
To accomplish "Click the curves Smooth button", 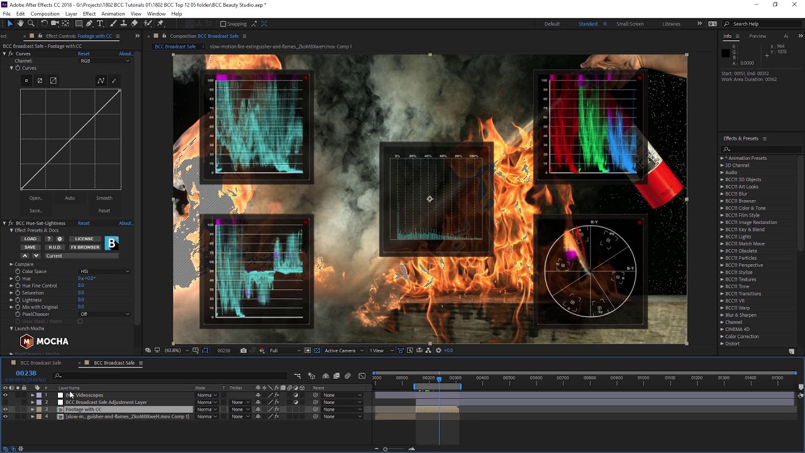I will pos(104,198).
